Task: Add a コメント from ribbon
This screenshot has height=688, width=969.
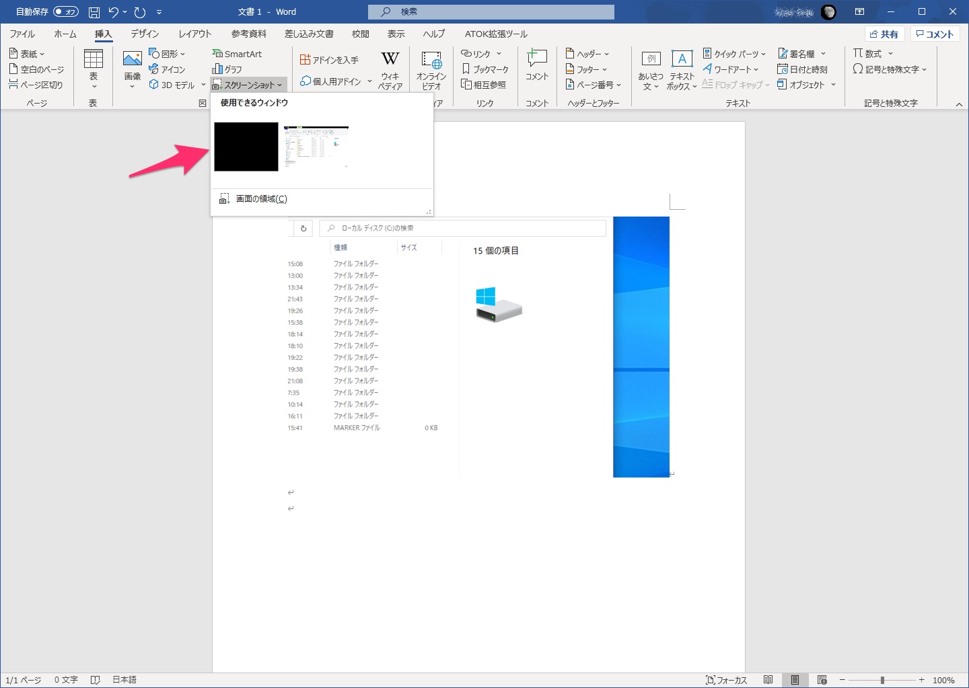Action: (x=537, y=66)
